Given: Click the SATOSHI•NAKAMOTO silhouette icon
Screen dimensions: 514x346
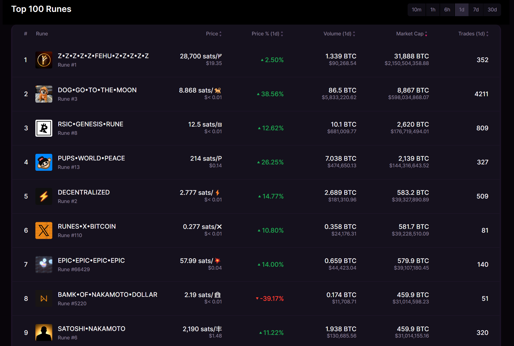Looking at the screenshot, I should coord(44,333).
